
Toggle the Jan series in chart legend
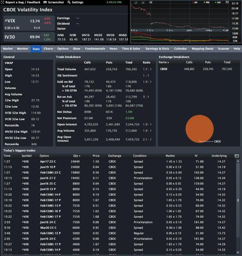click(x=195, y=3)
